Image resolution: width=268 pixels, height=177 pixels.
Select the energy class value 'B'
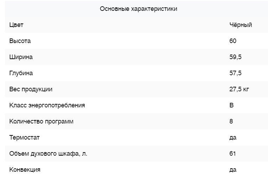coord(231,105)
